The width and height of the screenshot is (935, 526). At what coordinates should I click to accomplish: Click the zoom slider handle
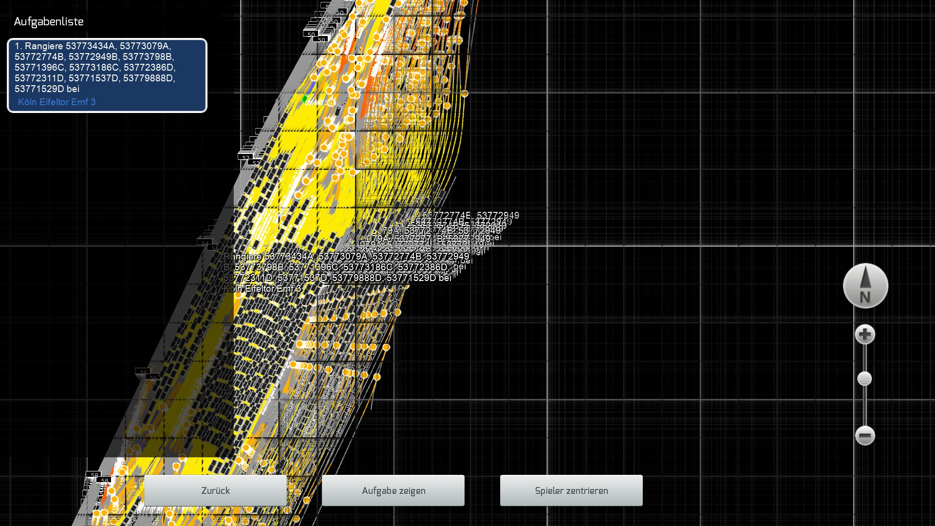tap(864, 379)
